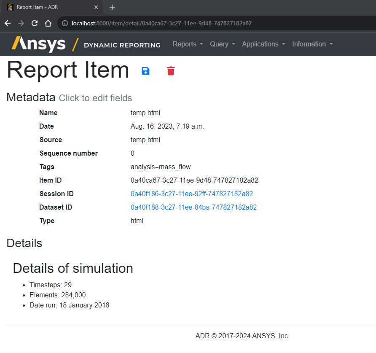Image resolution: width=376 pixels, height=353 pixels.
Task: Click the Metadata heading
Action: [x=31, y=97]
